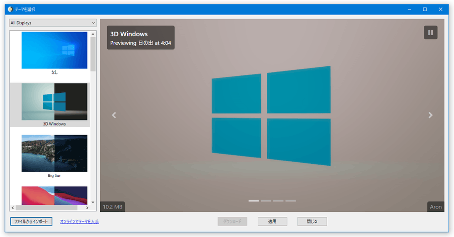The height and width of the screenshot is (237, 454).
Task: Jump to the third preview slide indicator
Action: 278,201
